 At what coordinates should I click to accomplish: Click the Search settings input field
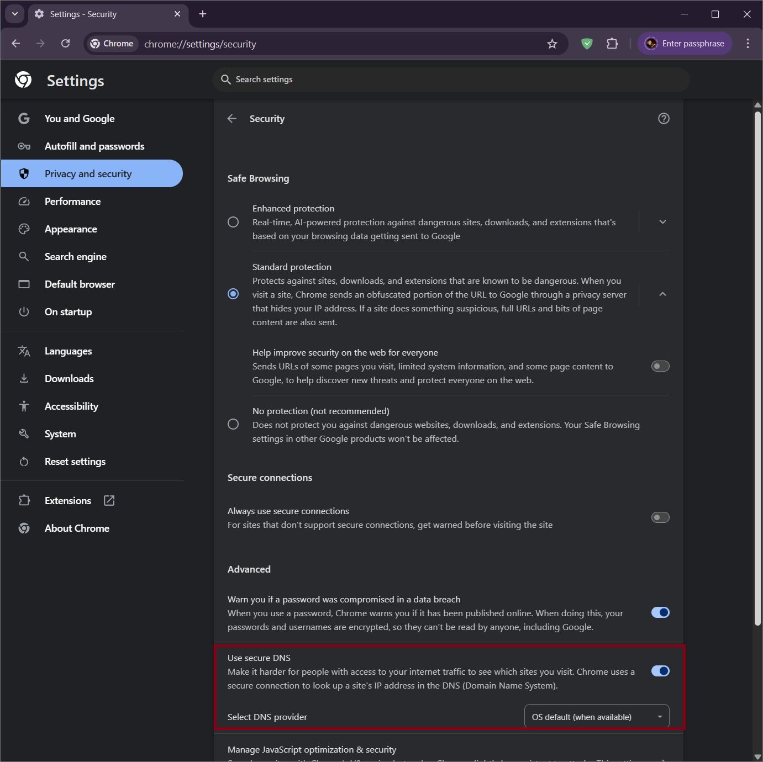[x=450, y=80]
